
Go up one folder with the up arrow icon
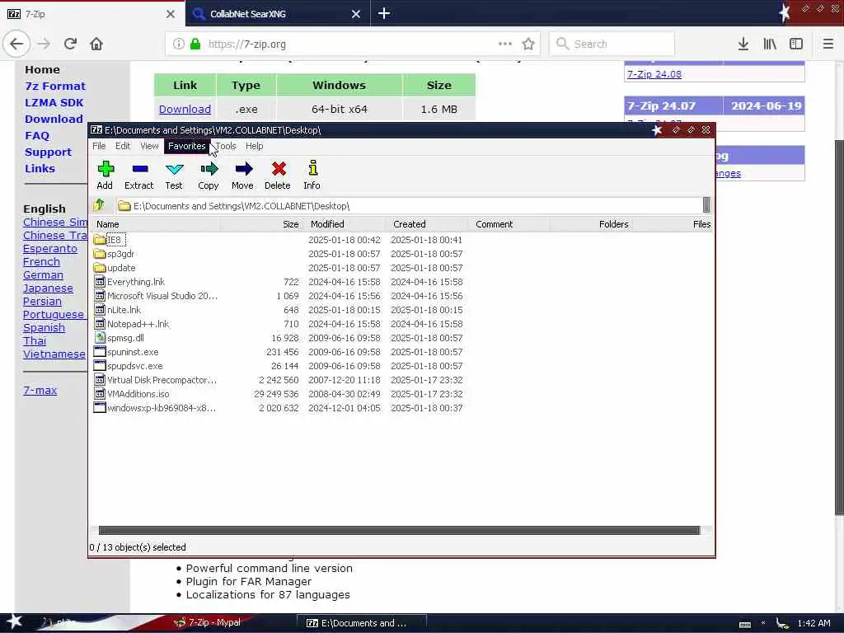coord(99,205)
